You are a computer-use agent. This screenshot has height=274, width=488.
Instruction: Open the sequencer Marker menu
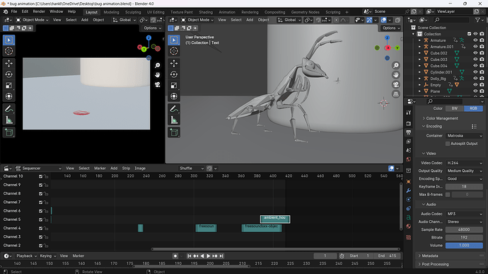tap(100, 169)
